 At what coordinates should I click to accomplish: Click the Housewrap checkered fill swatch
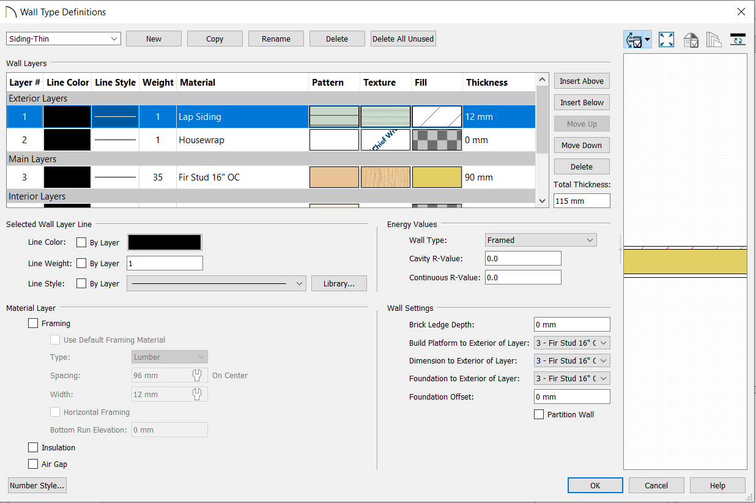(x=437, y=140)
